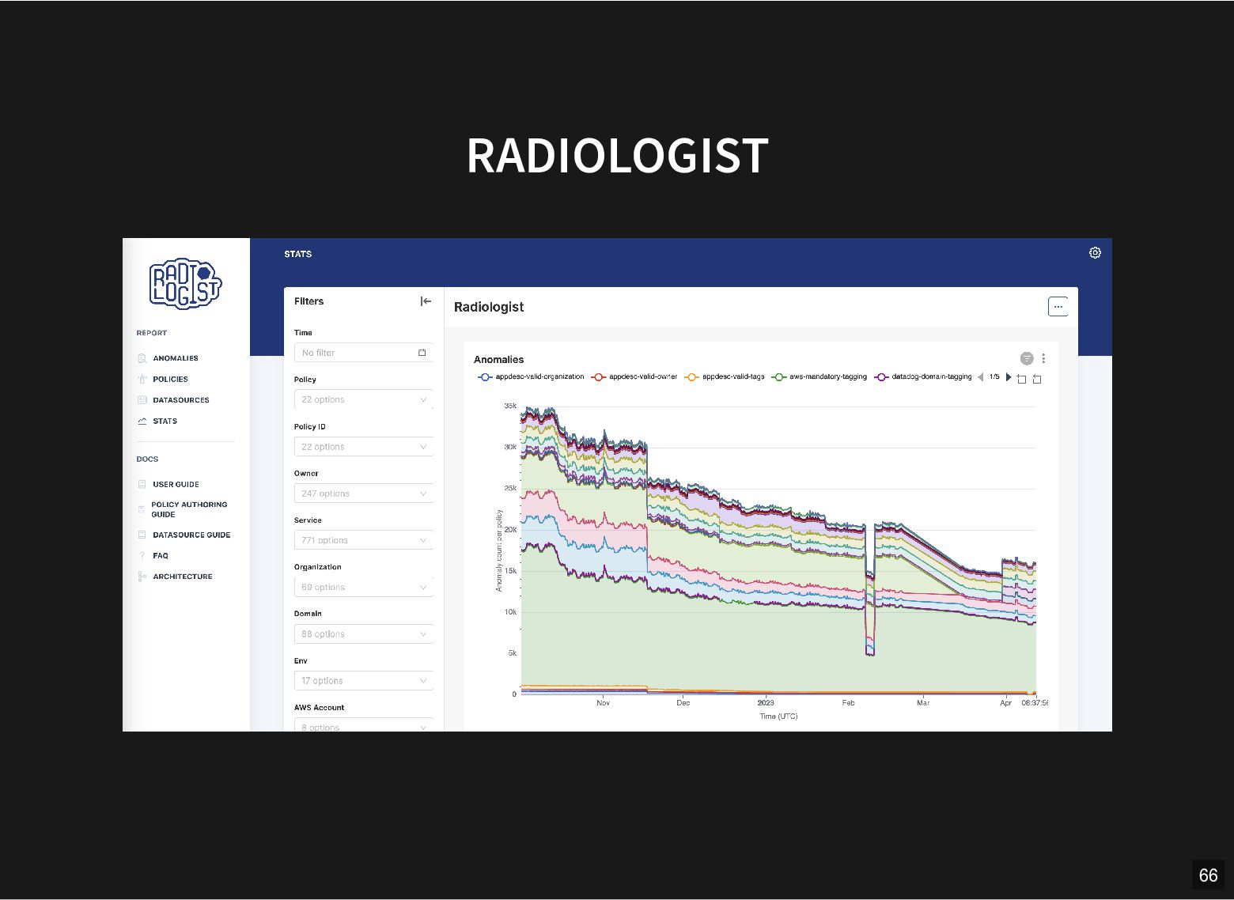Click the Datasources sidebar icon

142,400
